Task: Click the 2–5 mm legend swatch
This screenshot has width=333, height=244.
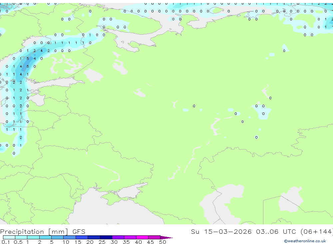Action: pos(45,237)
